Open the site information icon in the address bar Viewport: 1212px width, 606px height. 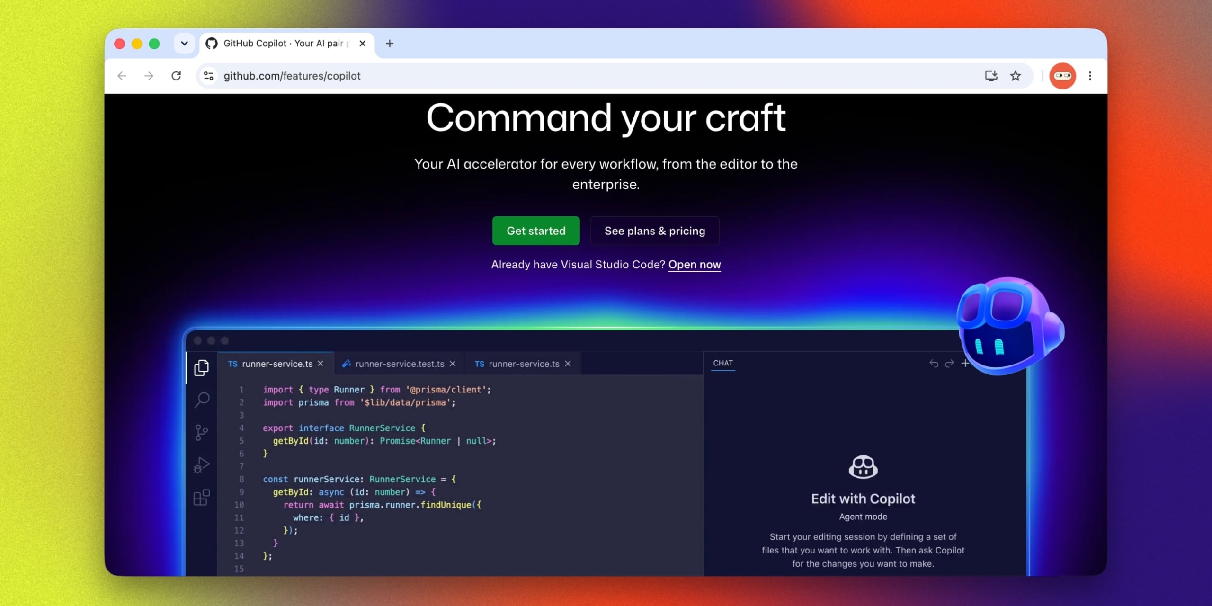[208, 76]
